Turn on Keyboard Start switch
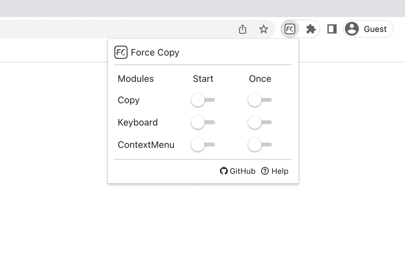 [203, 122]
